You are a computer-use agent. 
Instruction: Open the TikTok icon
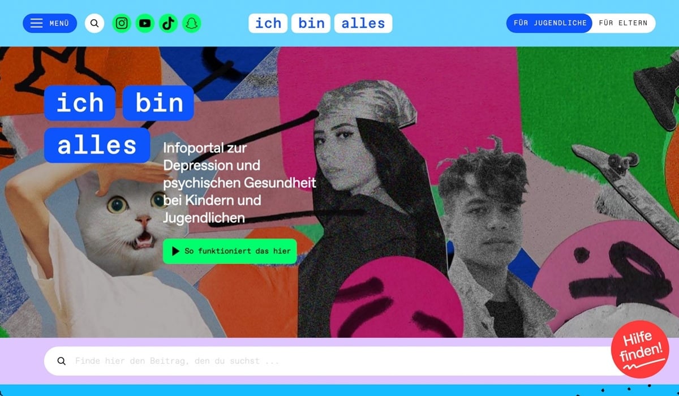[x=168, y=23]
